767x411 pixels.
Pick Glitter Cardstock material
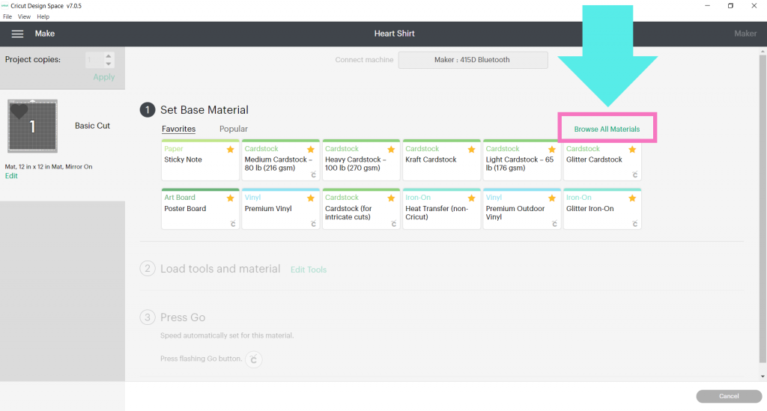602,159
